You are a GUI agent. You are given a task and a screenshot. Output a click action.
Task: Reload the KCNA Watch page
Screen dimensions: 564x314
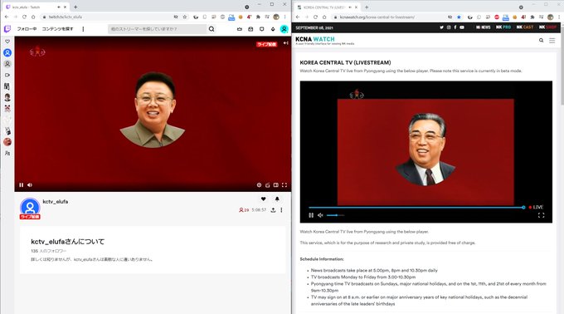point(315,17)
